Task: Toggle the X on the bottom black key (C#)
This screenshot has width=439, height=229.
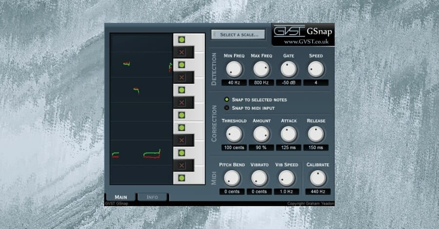Action: coord(181,166)
